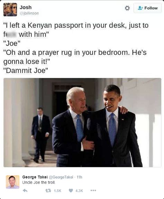Open the gear settings icon
The height and width of the screenshot is (199, 164).
127,8
